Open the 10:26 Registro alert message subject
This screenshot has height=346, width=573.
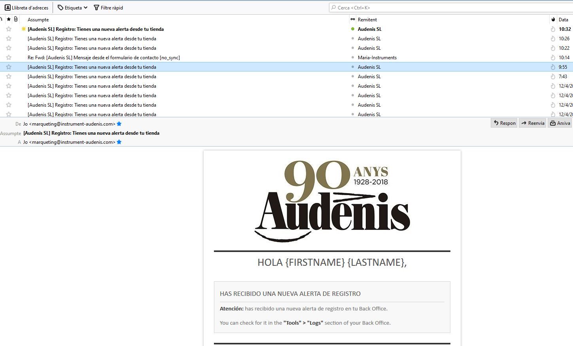pos(92,38)
